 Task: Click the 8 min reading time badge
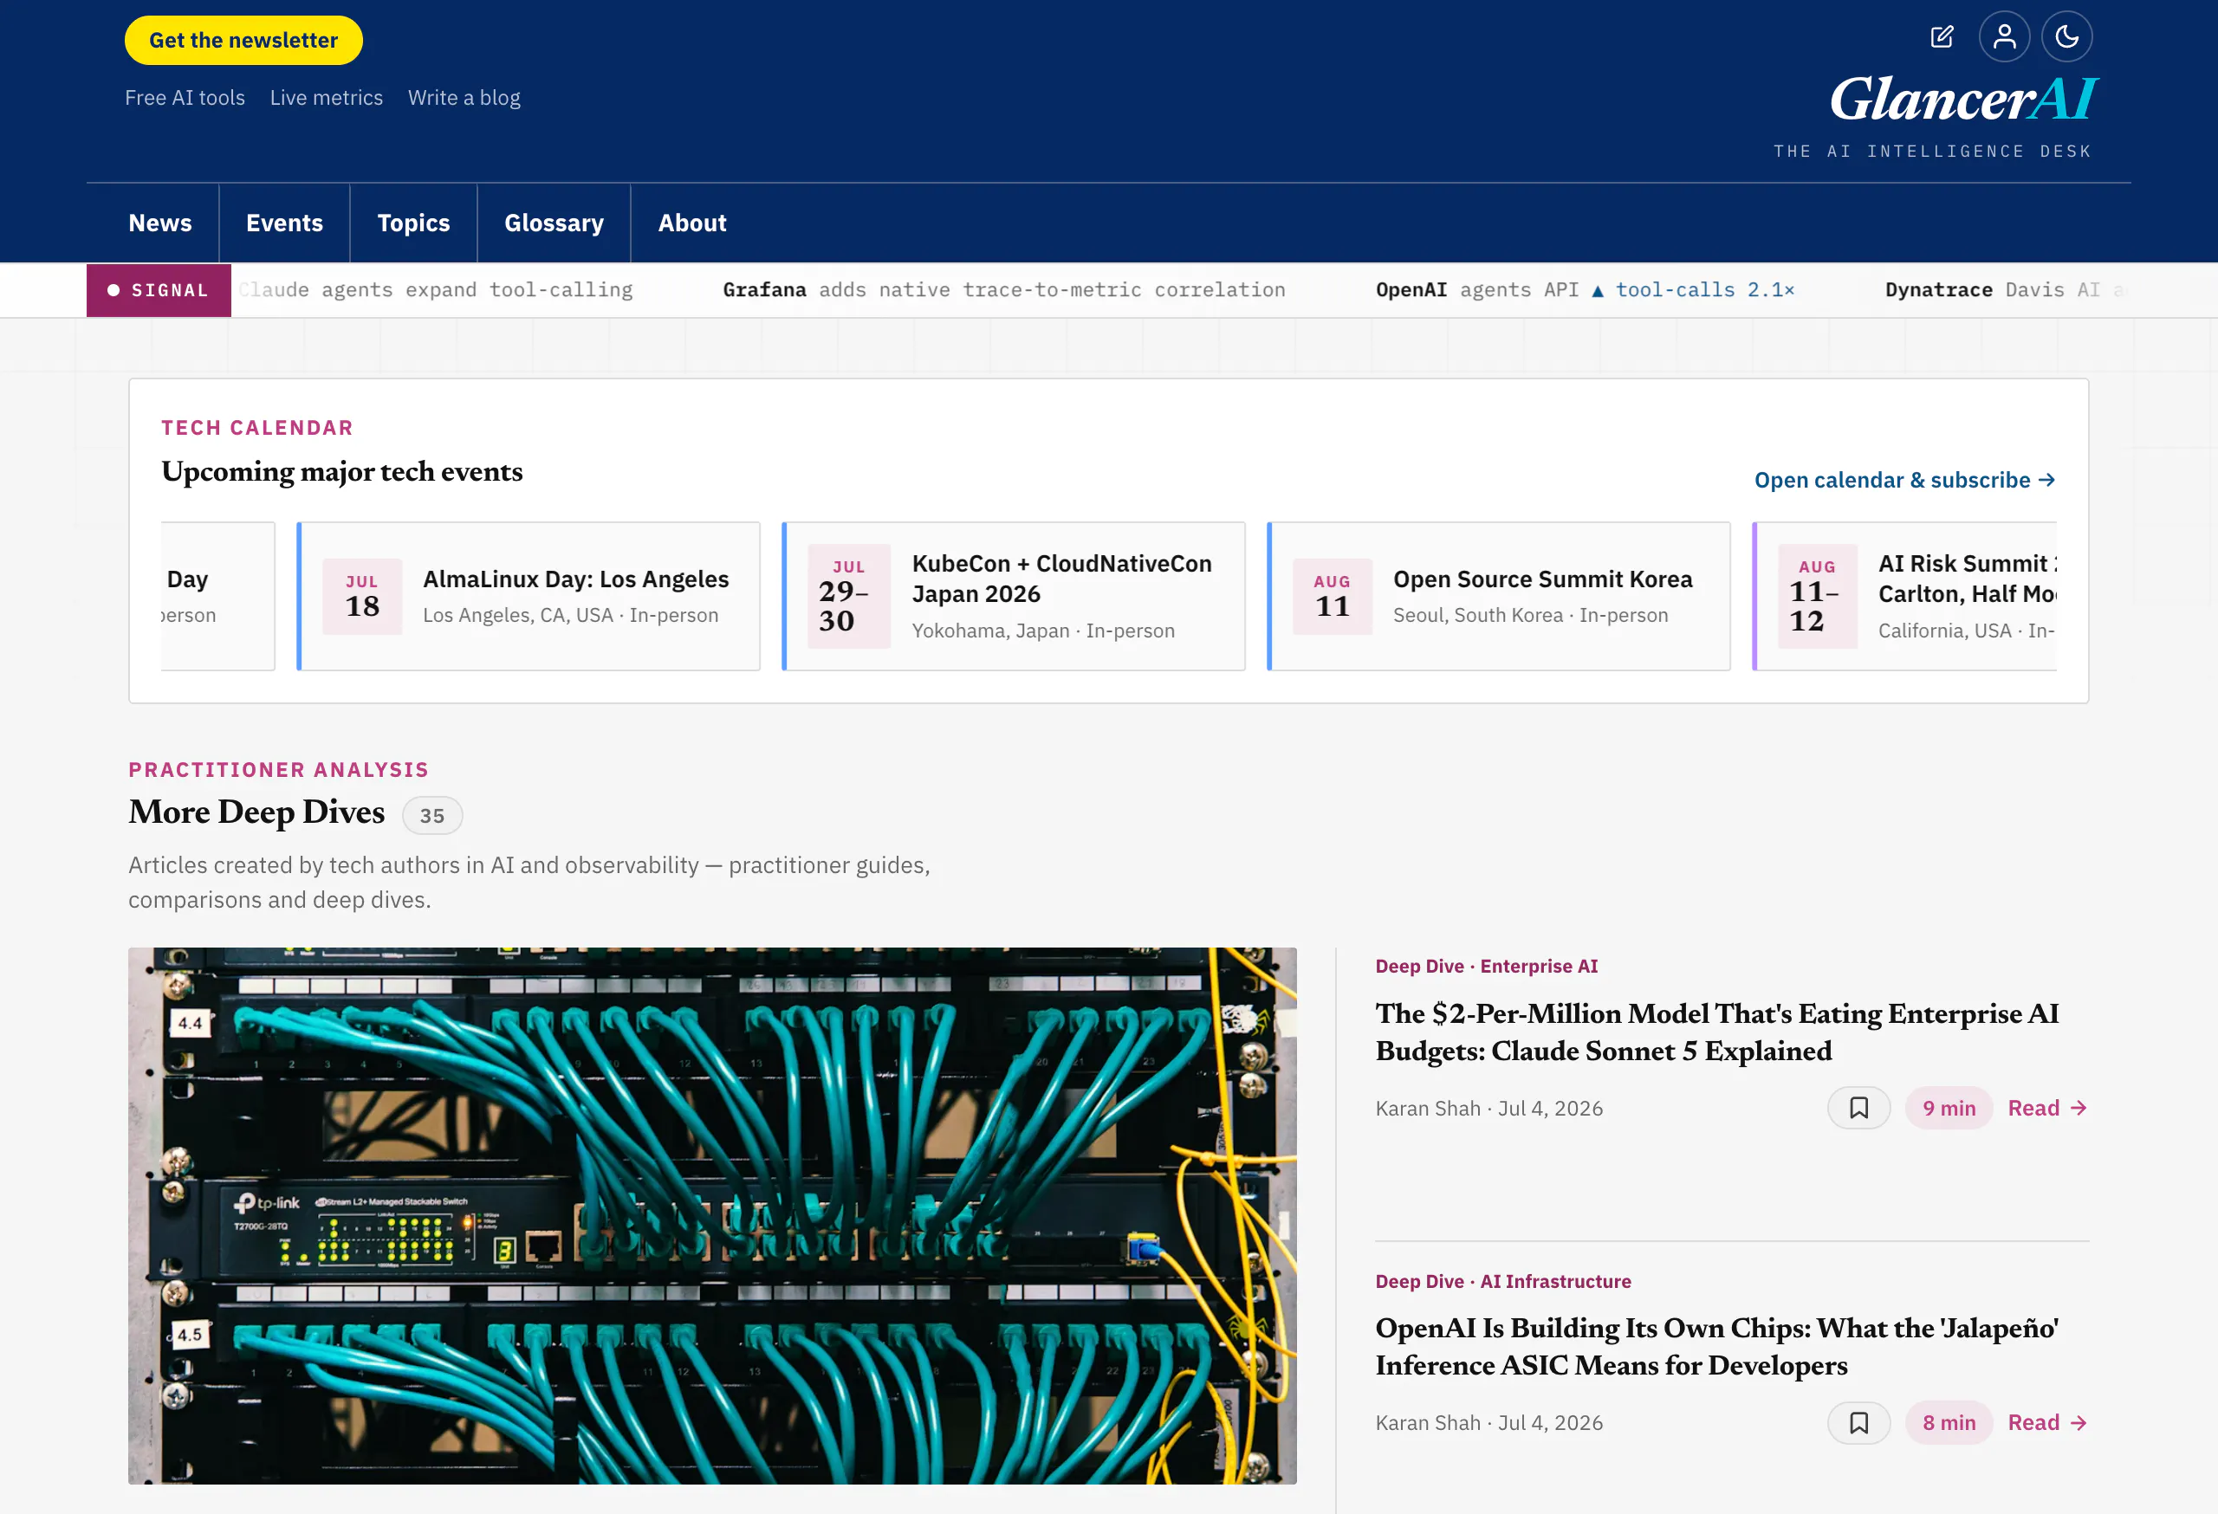point(1949,1422)
